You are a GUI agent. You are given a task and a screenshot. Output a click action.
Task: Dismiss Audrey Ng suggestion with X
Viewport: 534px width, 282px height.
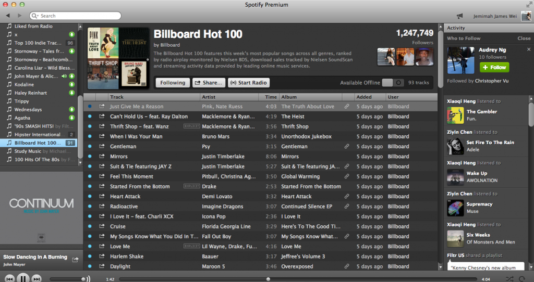click(x=529, y=49)
